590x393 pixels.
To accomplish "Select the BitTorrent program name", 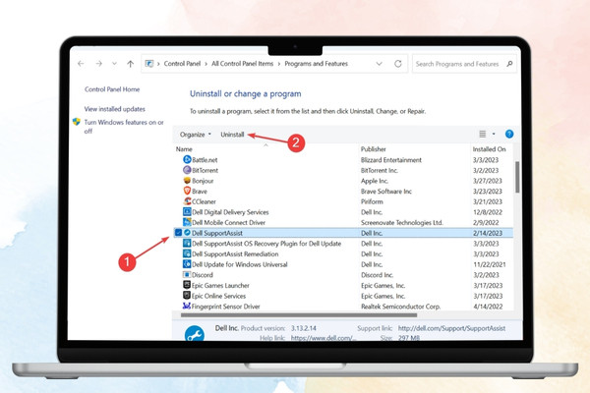I will click(x=206, y=170).
